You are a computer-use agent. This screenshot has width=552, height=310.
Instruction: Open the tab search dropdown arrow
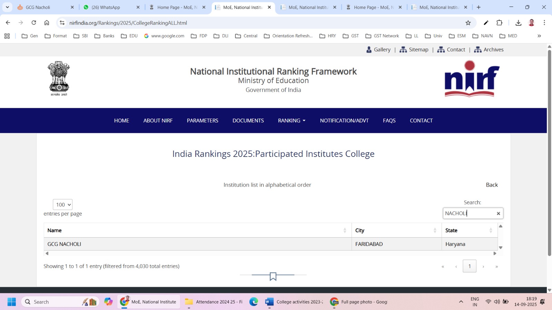pos(7,7)
